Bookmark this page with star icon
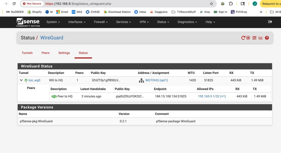This screenshot has width=281, height=153. click(211, 4)
